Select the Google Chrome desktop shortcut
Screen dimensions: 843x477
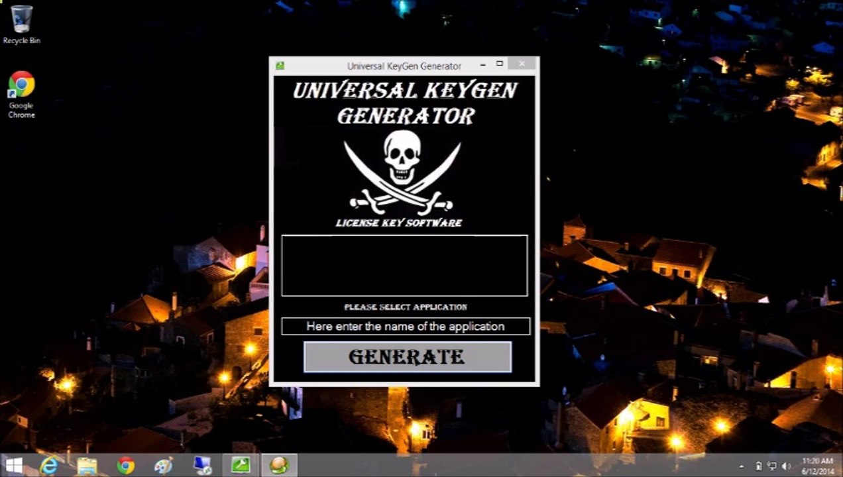[21, 95]
